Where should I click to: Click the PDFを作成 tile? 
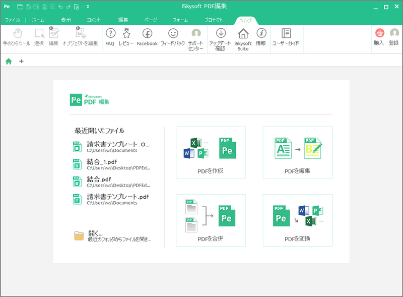(x=211, y=153)
